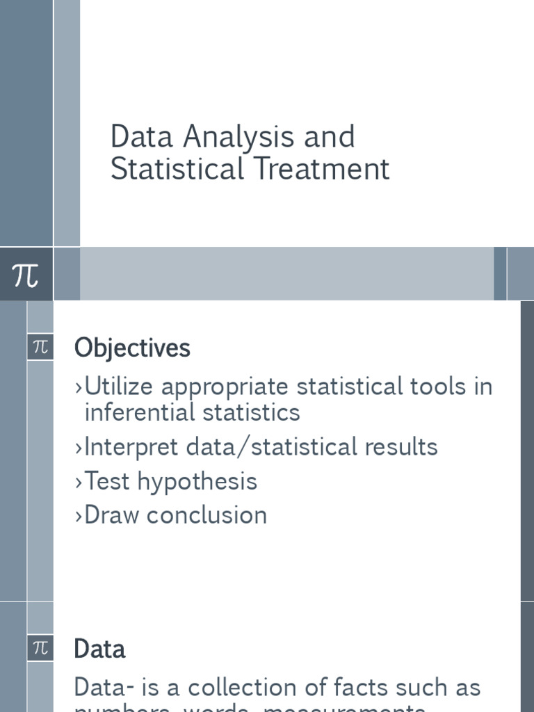This screenshot has width=534, height=712.
Task: Click the "Draw conclusion" bullet text
Action: point(175,515)
